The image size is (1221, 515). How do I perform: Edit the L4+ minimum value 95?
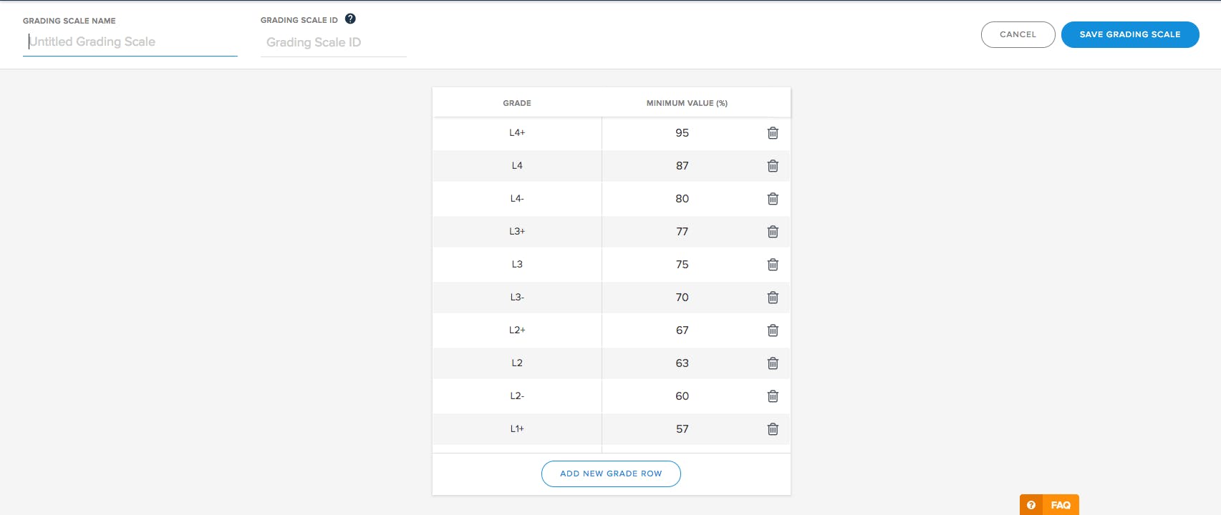tap(682, 133)
